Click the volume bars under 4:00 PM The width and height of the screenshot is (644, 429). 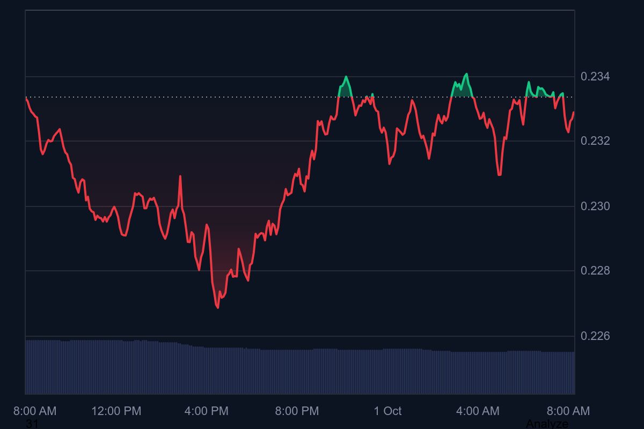pos(206,370)
